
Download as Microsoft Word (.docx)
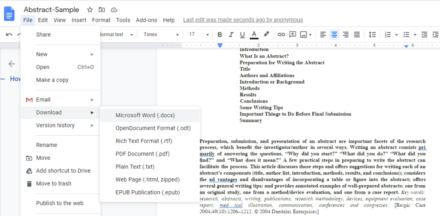tap(150, 115)
